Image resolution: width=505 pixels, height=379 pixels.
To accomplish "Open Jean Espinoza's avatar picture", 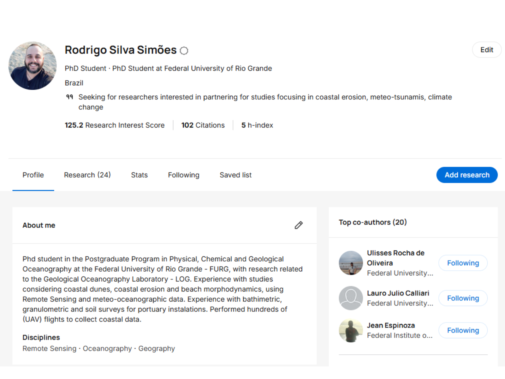I will pos(351,330).
